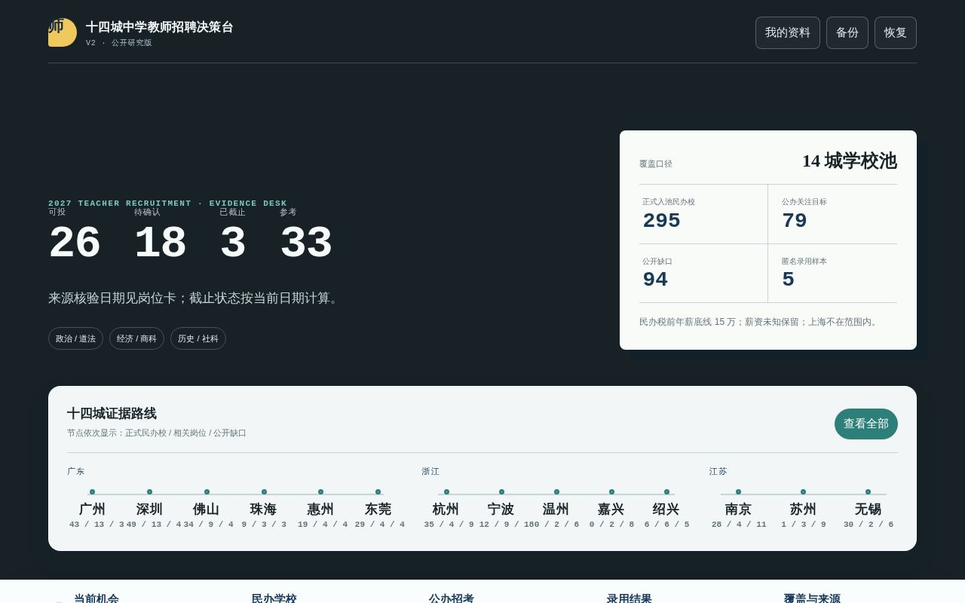The height and width of the screenshot is (603, 965).
Task: Select the 政治 / 道法 subject chip
Action: pyautogui.click(x=75, y=338)
